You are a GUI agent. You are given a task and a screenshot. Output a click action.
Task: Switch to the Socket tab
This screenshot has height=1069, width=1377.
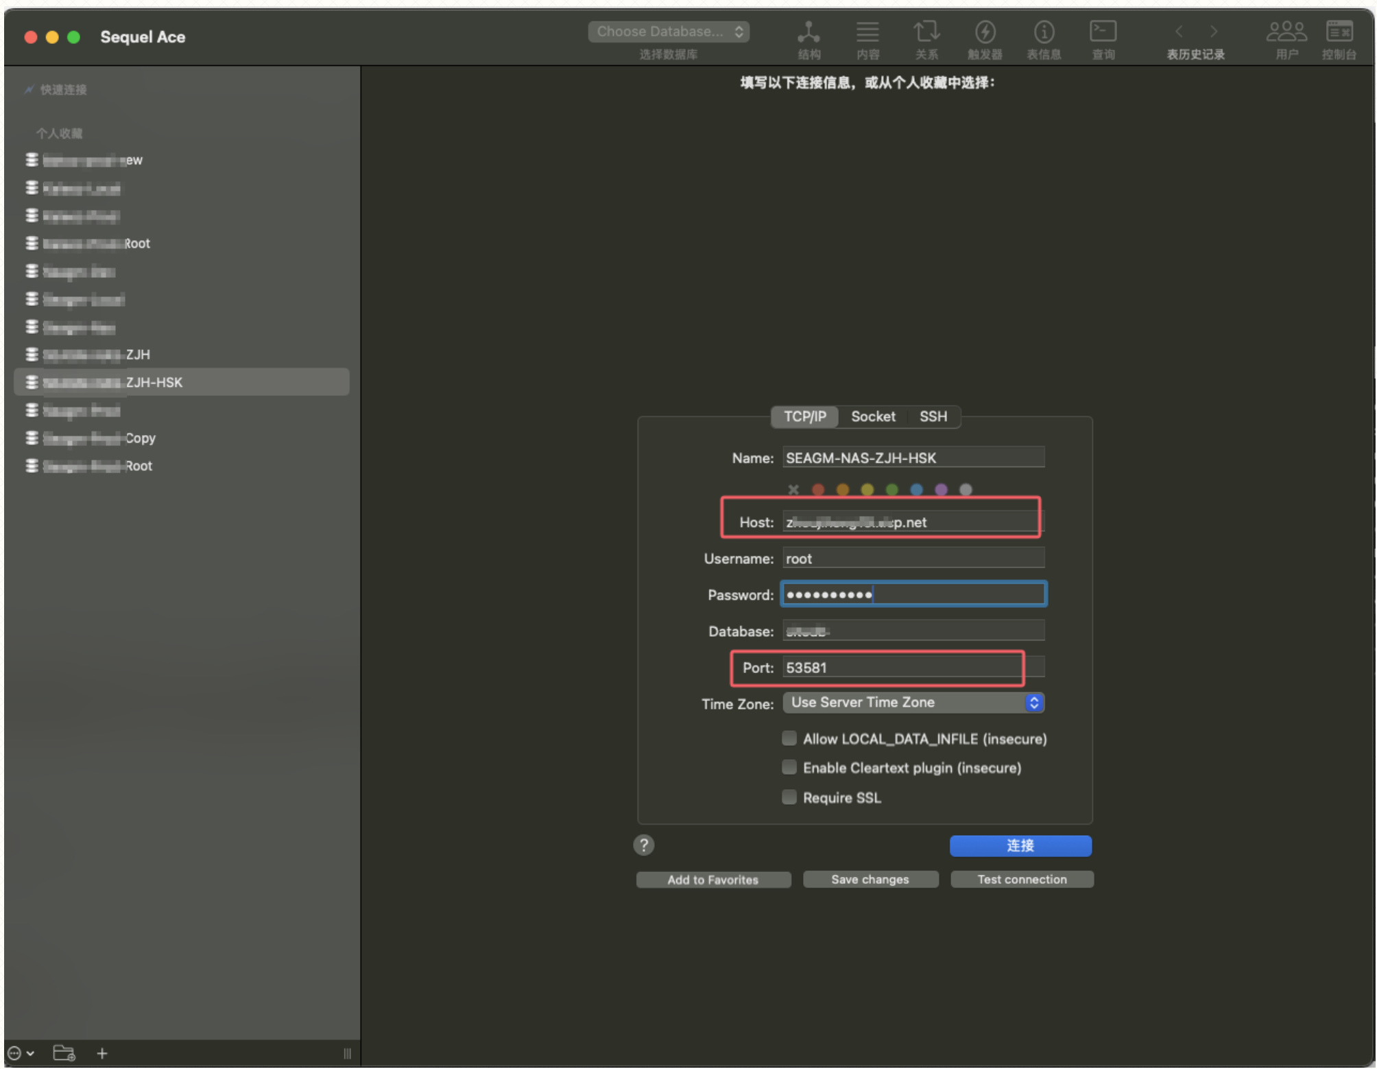click(x=873, y=416)
